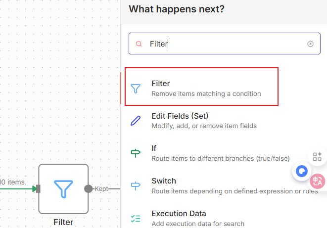This screenshot has width=327, height=228.
Task: Pick the If description 'Route items to different branches'
Action: point(220,158)
